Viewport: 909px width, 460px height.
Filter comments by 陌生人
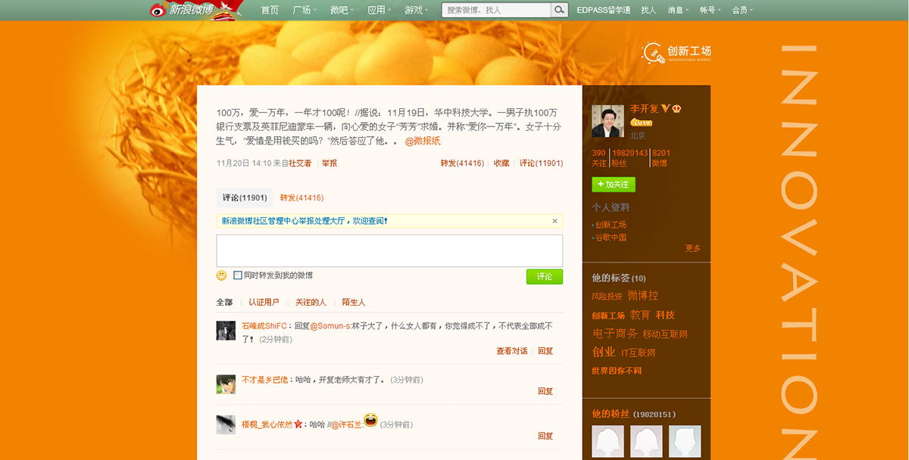[x=354, y=303]
